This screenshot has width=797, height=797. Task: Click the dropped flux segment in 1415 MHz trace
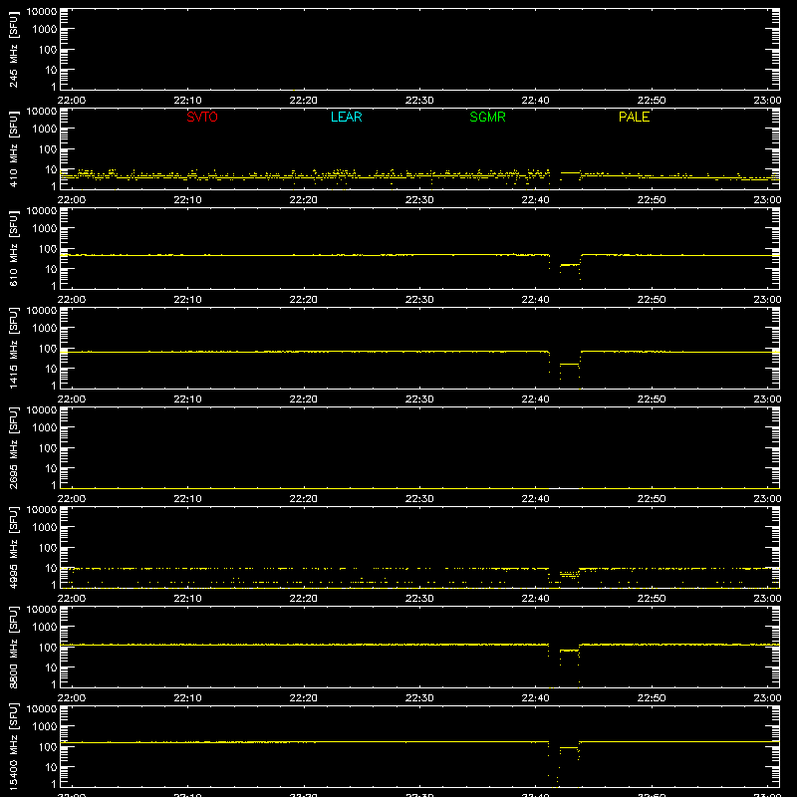click(x=570, y=364)
